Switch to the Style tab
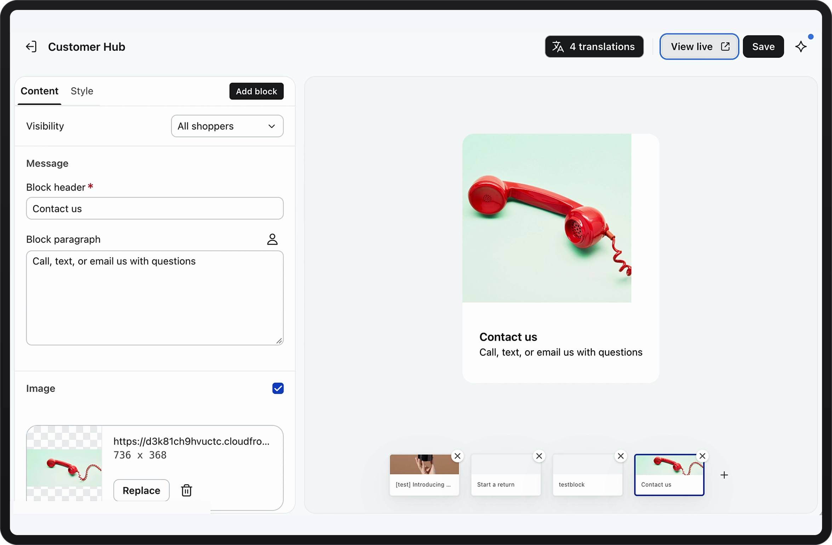This screenshot has height=545, width=832. click(x=82, y=91)
